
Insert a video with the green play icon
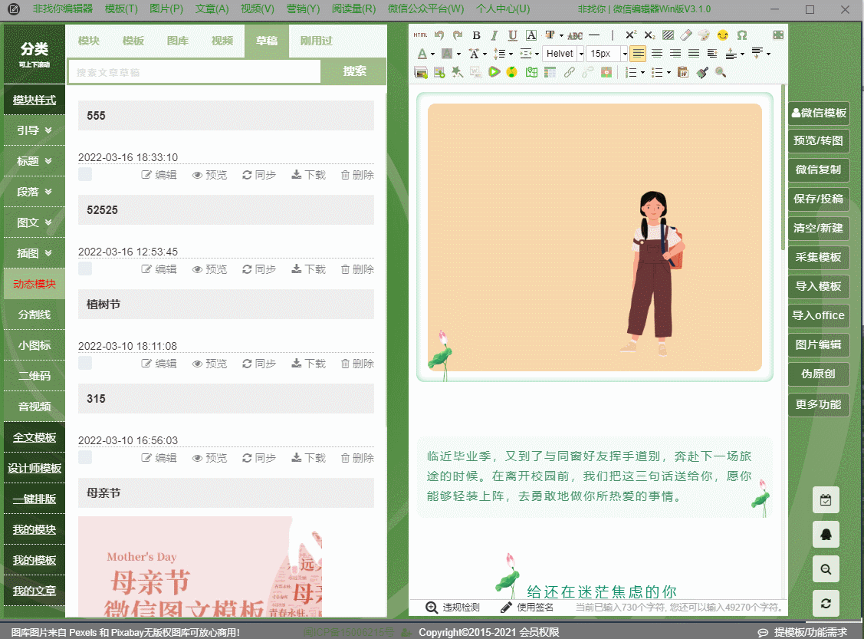(494, 72)
